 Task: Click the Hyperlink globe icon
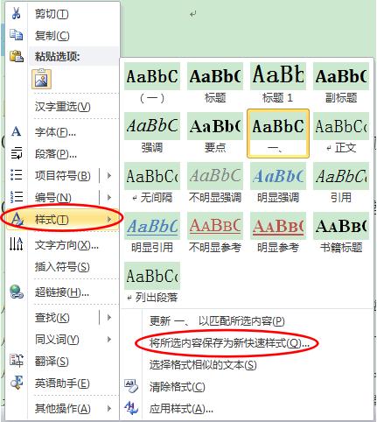[17, 292]
